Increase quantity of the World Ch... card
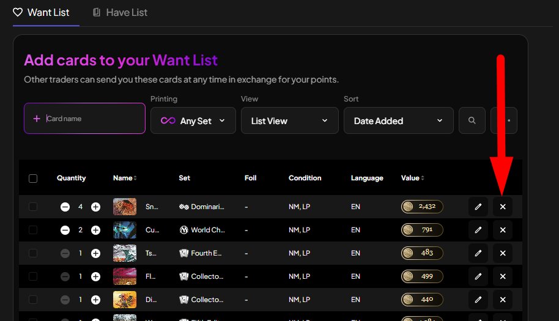The image size is (559, 321). 95,230
